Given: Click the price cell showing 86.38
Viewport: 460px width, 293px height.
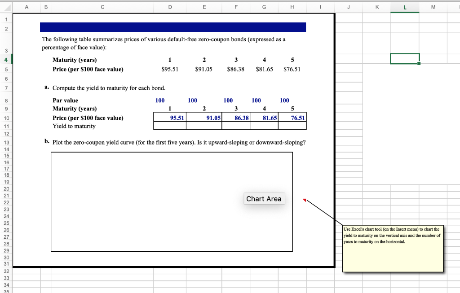Looking at the screenshot, I should pos(236,118).
